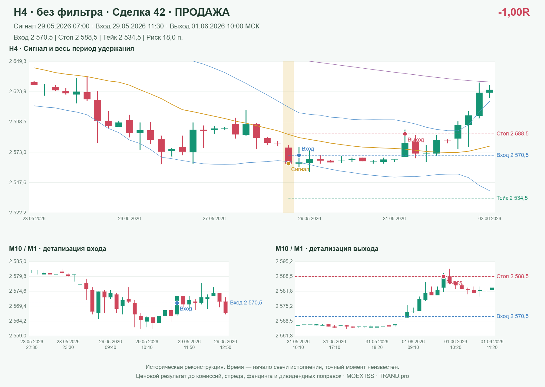The width and height of the screenshot is (545, 387).
Task: Click the line 'Вход 2 570,5 | Стоп 2 588,5 | Тейк...'
Action: (98, 37)
